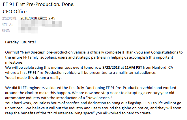Image resolution: width=187 pixels, height=120 pixels.
Task: Click the 收件人 label
Action: tap(8, 24)
